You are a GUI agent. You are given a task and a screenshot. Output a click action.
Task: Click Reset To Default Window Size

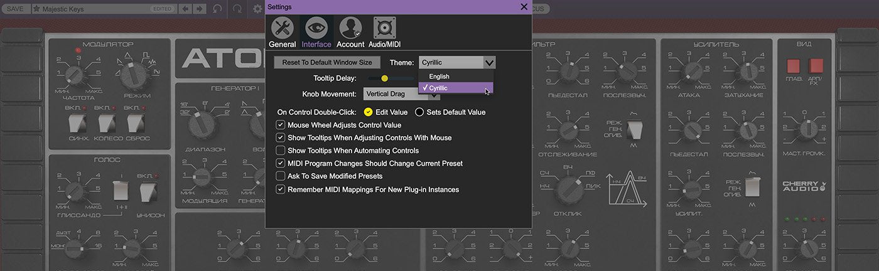pyautogui.click(x=326, y=63)
